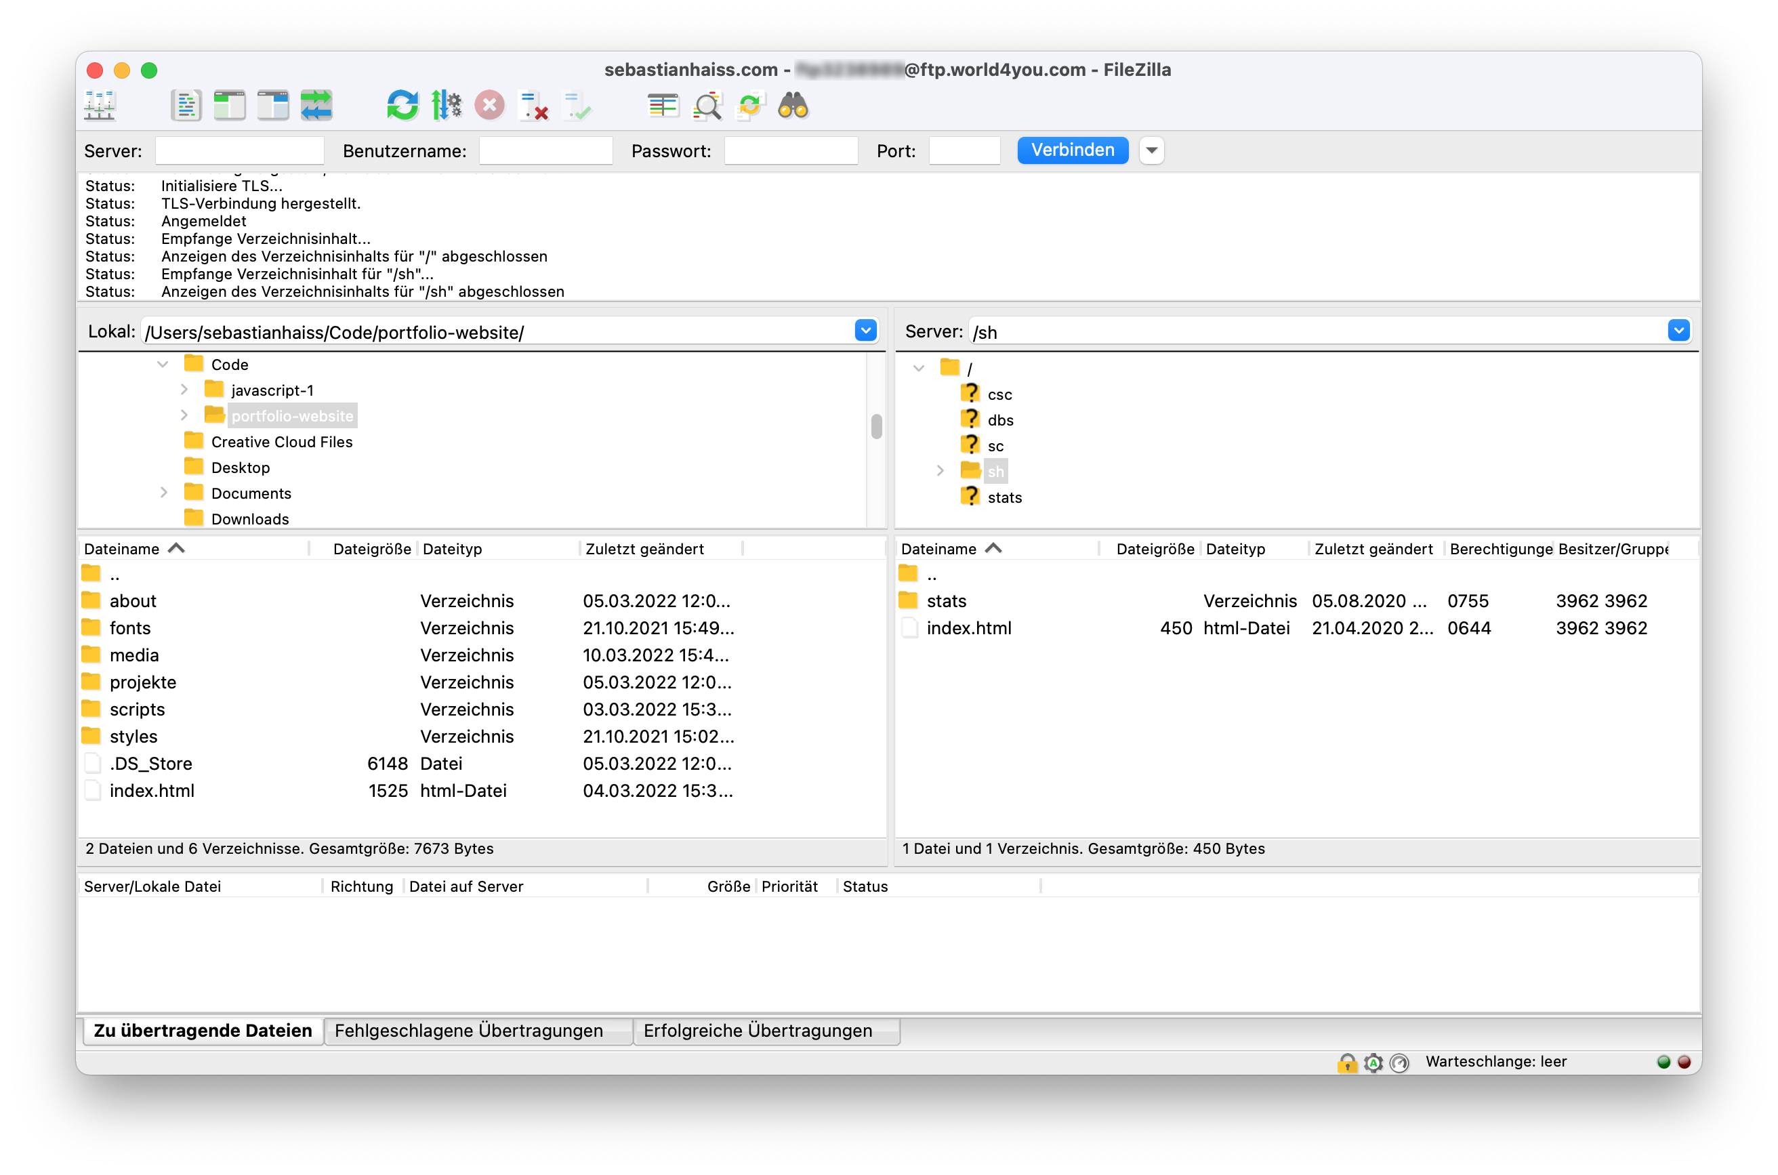This screenshot has width=1778, height=1175.
Task: Click the speed limit gauge status icon
Action: coord(1399,1062)
